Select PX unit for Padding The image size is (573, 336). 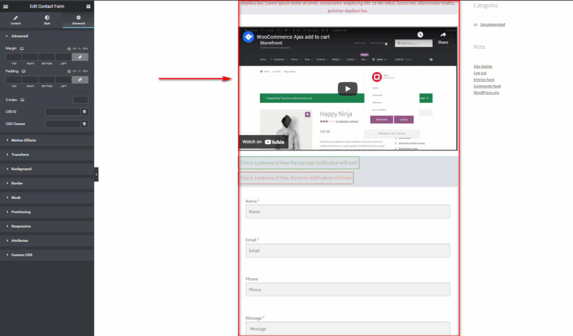[69, 71]
